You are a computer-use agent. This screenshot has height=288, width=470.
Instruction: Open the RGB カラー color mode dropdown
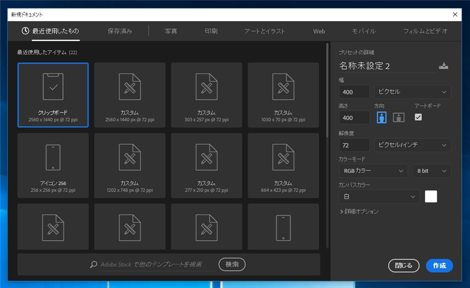point(373,171)
